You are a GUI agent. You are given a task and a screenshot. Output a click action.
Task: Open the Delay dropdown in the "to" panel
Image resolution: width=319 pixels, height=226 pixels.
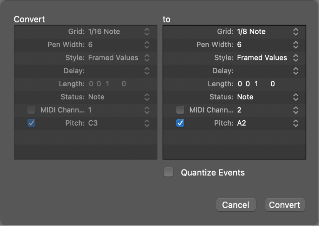pyautogui.click(x=296, y=71)
